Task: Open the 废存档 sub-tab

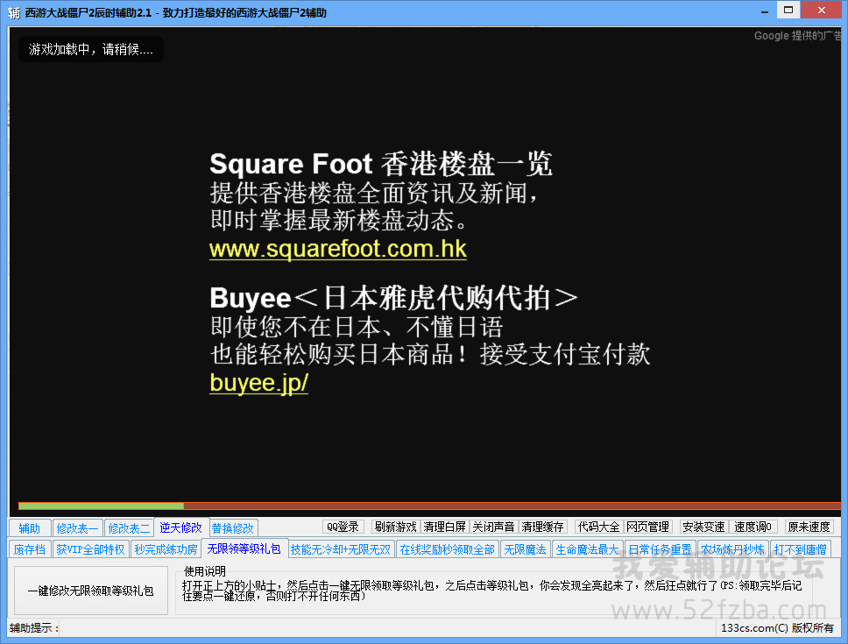Action: pos(30,549)
